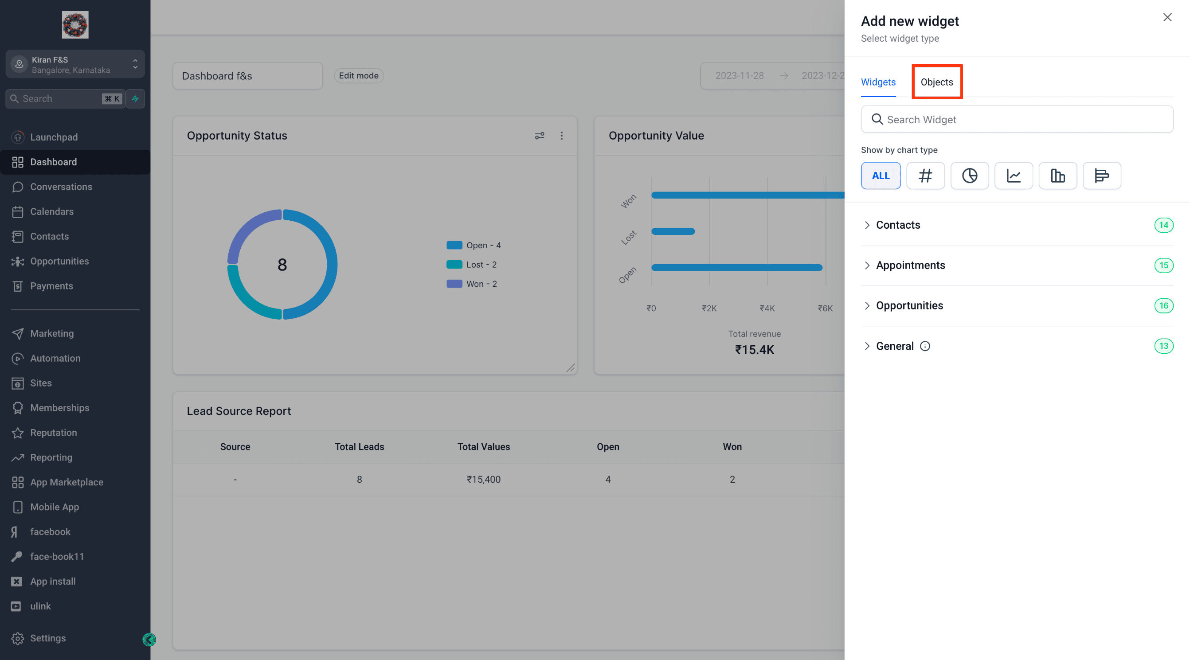Open Memberships from the sidebar
This screenshot has width=1190, height=660.
[x=75, y=408]
